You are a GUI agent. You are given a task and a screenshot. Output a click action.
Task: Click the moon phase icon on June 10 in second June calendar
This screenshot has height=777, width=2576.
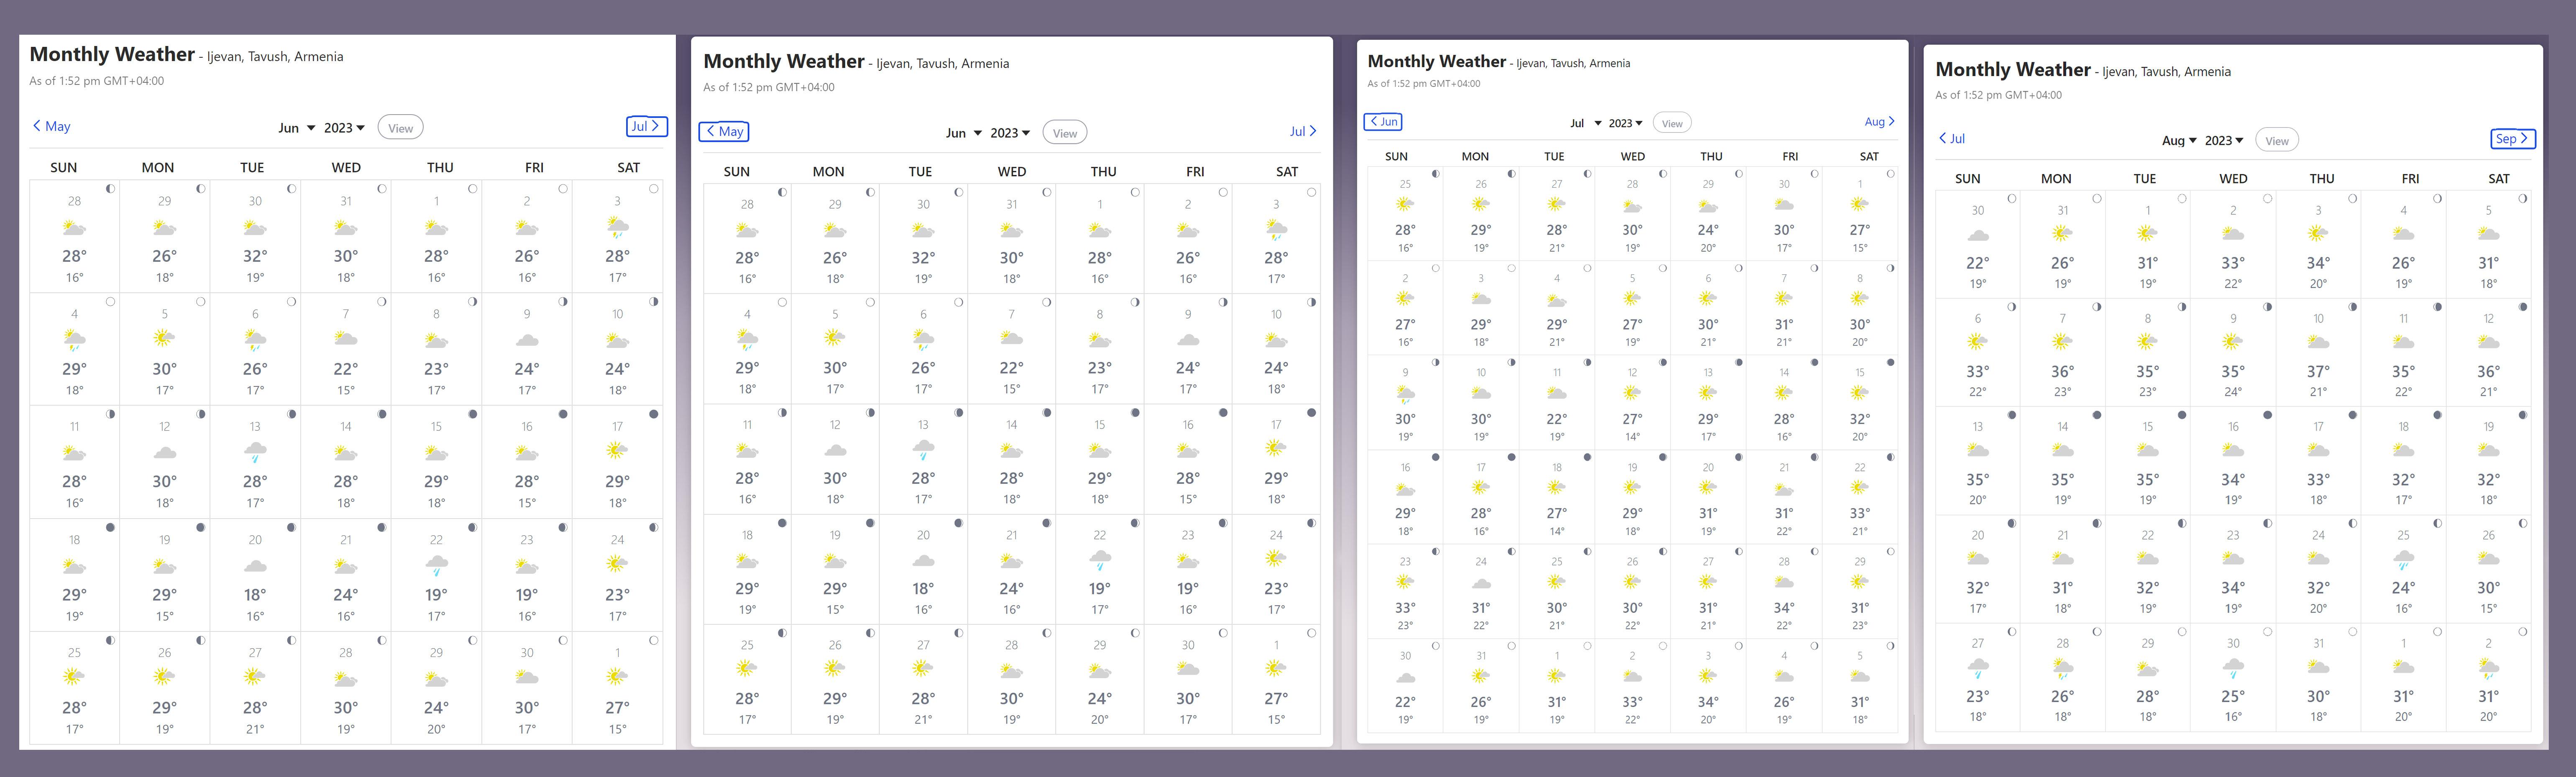tap(1312, 302)
